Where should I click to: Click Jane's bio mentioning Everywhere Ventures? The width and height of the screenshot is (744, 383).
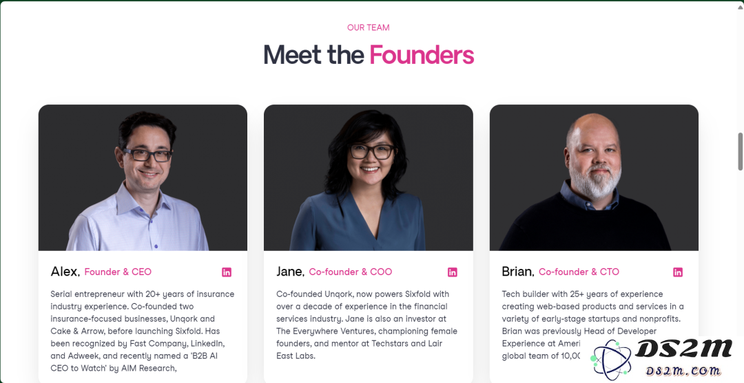tap(366, 325)
